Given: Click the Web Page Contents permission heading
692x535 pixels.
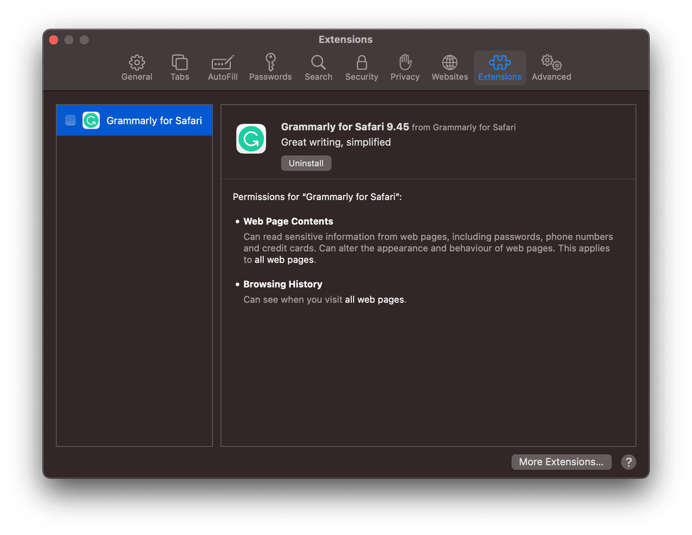Looking at the screenshot, I should click(x=288, y=221).
